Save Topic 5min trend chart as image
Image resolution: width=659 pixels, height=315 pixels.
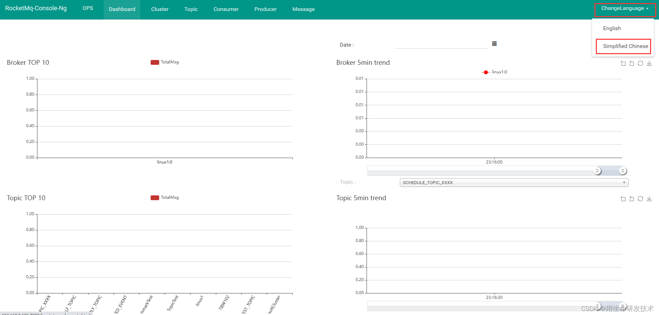(x=649, y=199)
